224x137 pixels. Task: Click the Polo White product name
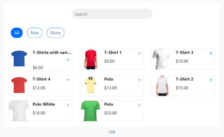click(x=44, y=104)
